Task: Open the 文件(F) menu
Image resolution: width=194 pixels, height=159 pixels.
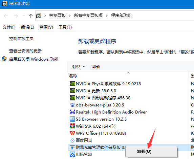Action: tap(9, 27)
